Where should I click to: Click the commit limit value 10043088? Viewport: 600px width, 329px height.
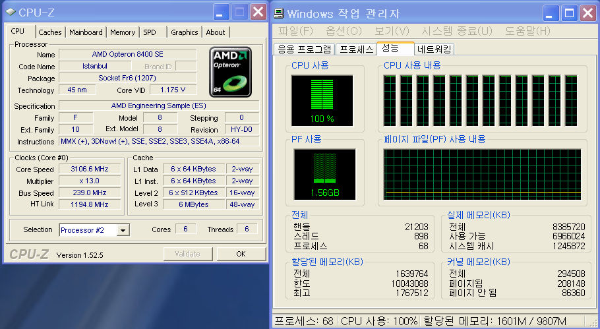(x=409, y=284)
